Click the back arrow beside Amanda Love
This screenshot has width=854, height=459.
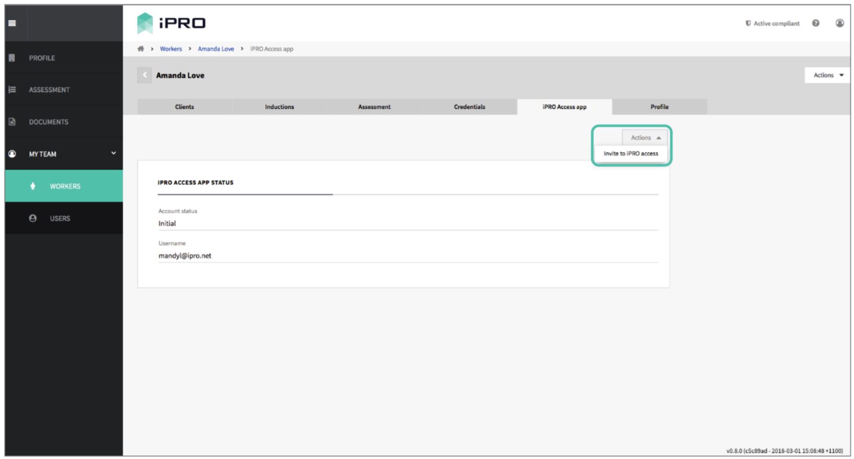(144, 75)
